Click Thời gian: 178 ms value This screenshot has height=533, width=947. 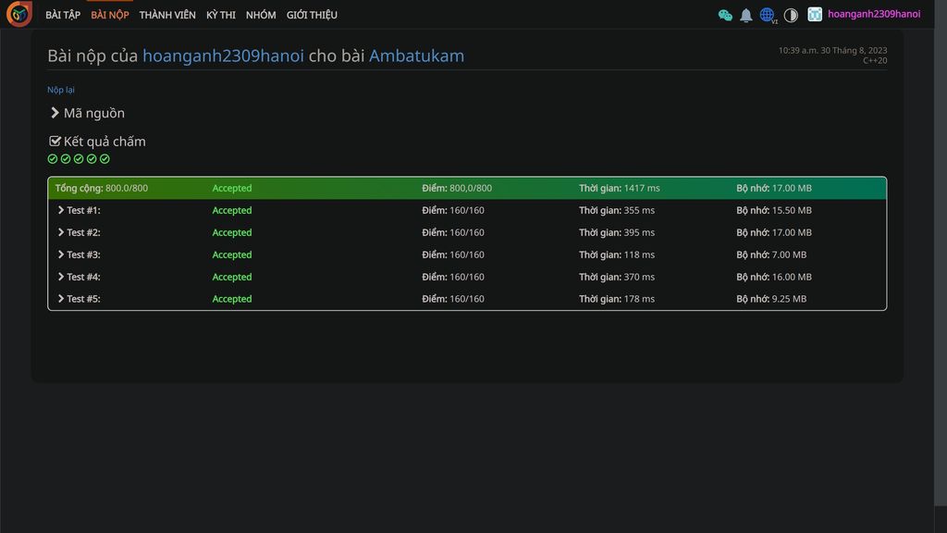click(617, 299)
